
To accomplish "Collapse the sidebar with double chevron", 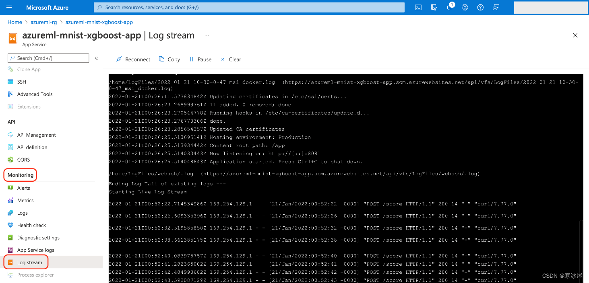I will coord(96,58).
